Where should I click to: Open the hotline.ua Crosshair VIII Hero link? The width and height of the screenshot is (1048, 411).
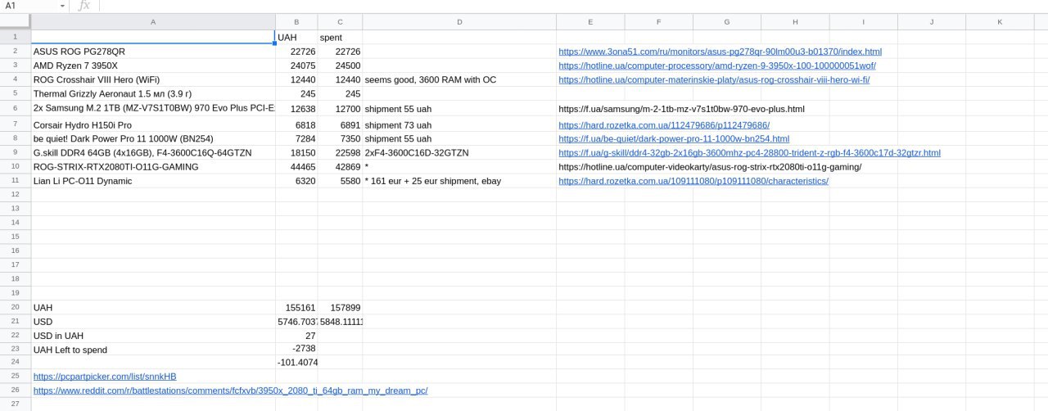click(x=714, y=79)
